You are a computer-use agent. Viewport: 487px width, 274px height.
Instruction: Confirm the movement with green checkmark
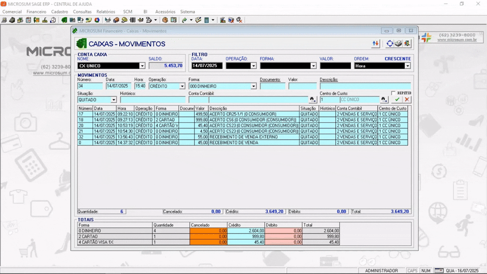click(x=397, y=100)
